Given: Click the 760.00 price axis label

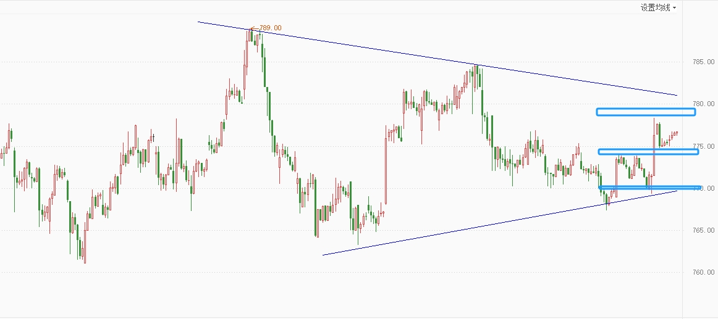Looking at the screenshot, I should click(704, 272).
